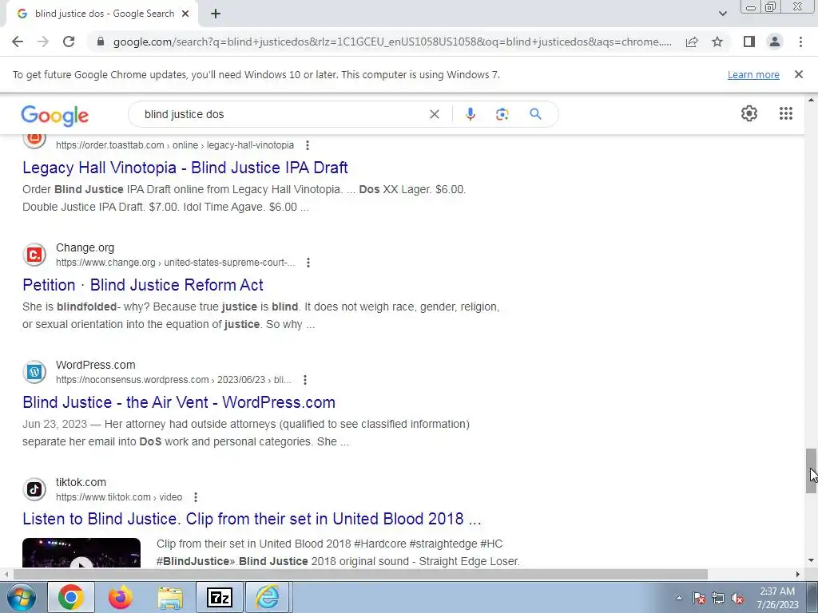Click the address bar URL
Image resolution: width=818 pixels, height=613 pixels.
(x=392, y=42)
